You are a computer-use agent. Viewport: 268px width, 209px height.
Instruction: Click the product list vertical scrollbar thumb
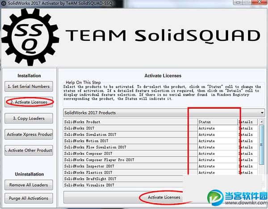pyautogui.click(x=261, y=145)
